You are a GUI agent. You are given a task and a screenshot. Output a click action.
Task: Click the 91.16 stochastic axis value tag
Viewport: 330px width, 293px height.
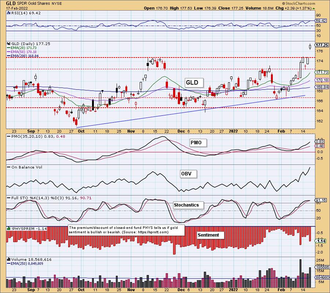321,200
